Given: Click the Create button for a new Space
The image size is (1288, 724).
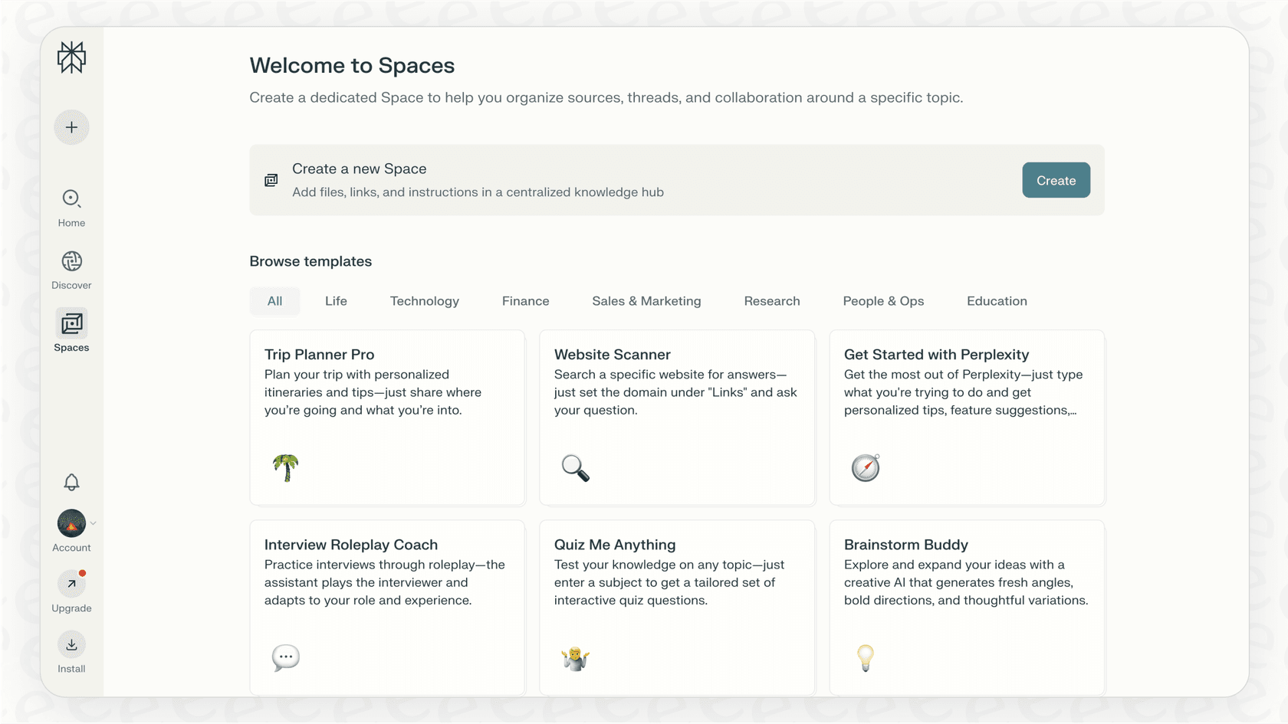Looking at the screenshot, I should coord(1056,180).
